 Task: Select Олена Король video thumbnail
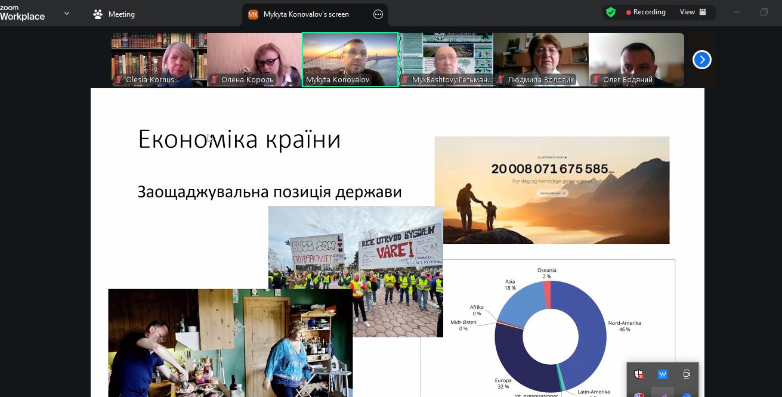255,58
